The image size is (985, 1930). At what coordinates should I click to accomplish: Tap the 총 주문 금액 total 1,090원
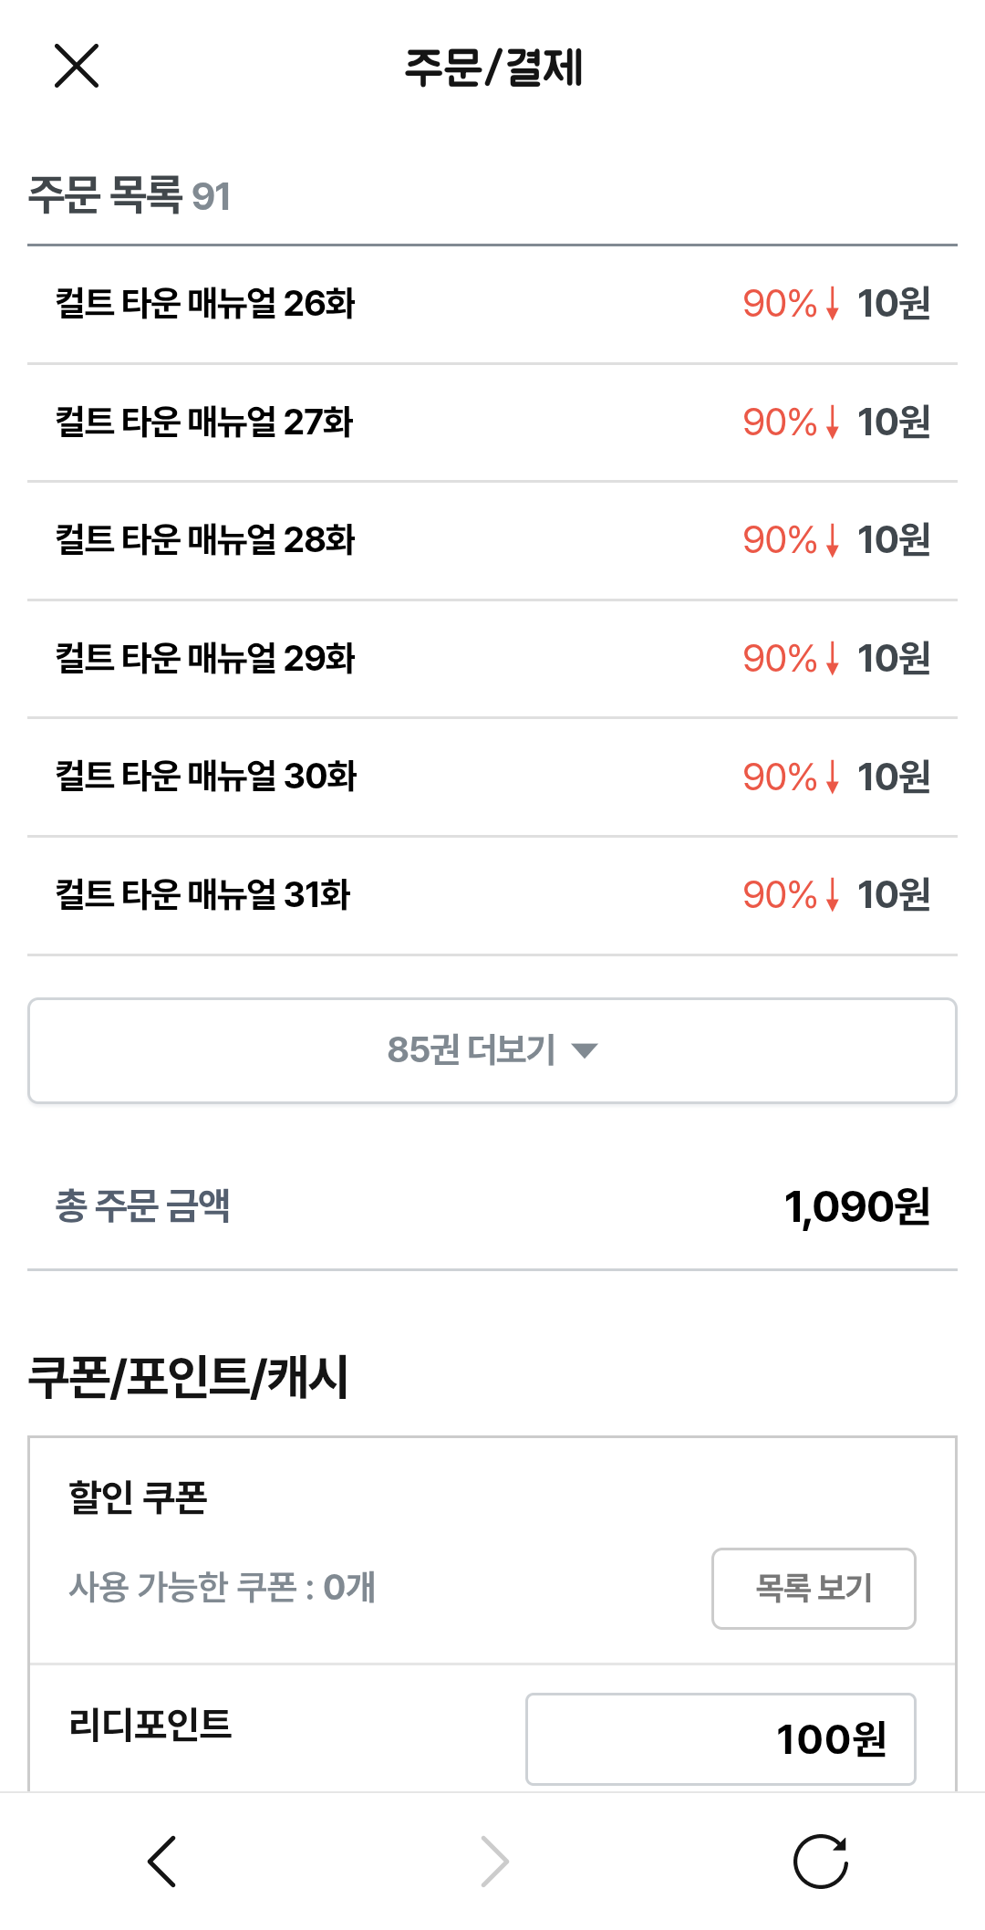[856, 1206]
